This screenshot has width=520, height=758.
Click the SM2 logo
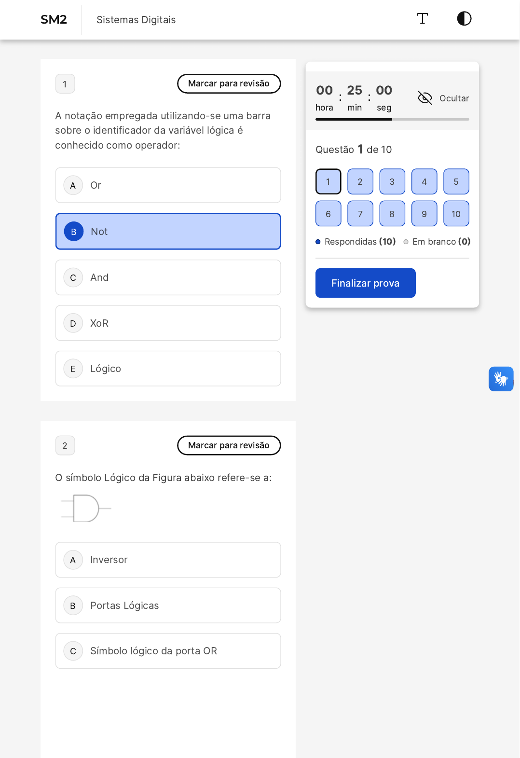[54, 20]
